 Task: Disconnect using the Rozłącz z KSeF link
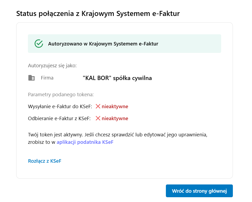[45, 161]
